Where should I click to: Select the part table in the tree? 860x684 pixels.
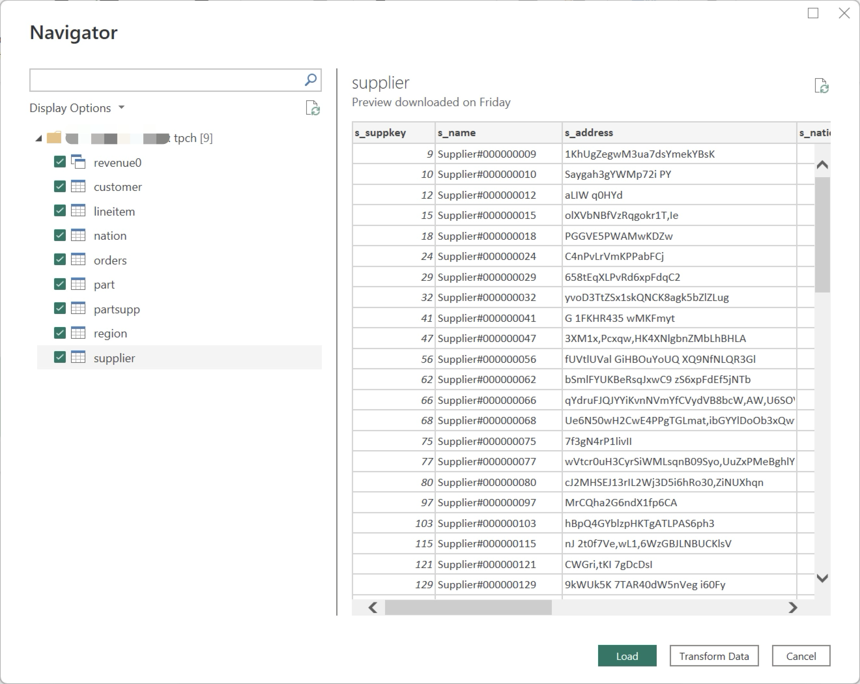[104, 285]
